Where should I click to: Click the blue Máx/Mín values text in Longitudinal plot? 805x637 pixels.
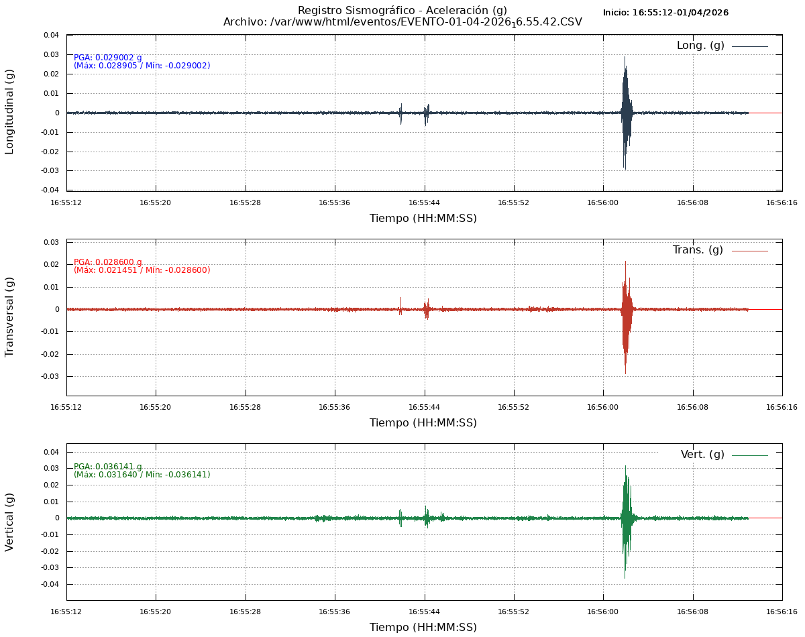[142, 66]
